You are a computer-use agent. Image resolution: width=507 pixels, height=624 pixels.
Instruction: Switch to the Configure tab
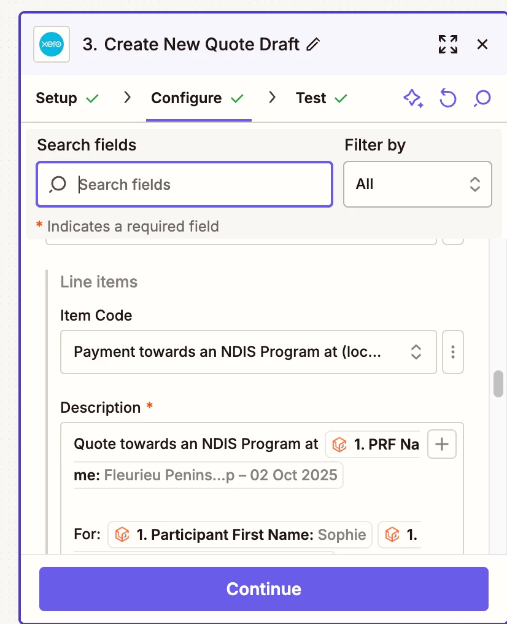point(198,98)
